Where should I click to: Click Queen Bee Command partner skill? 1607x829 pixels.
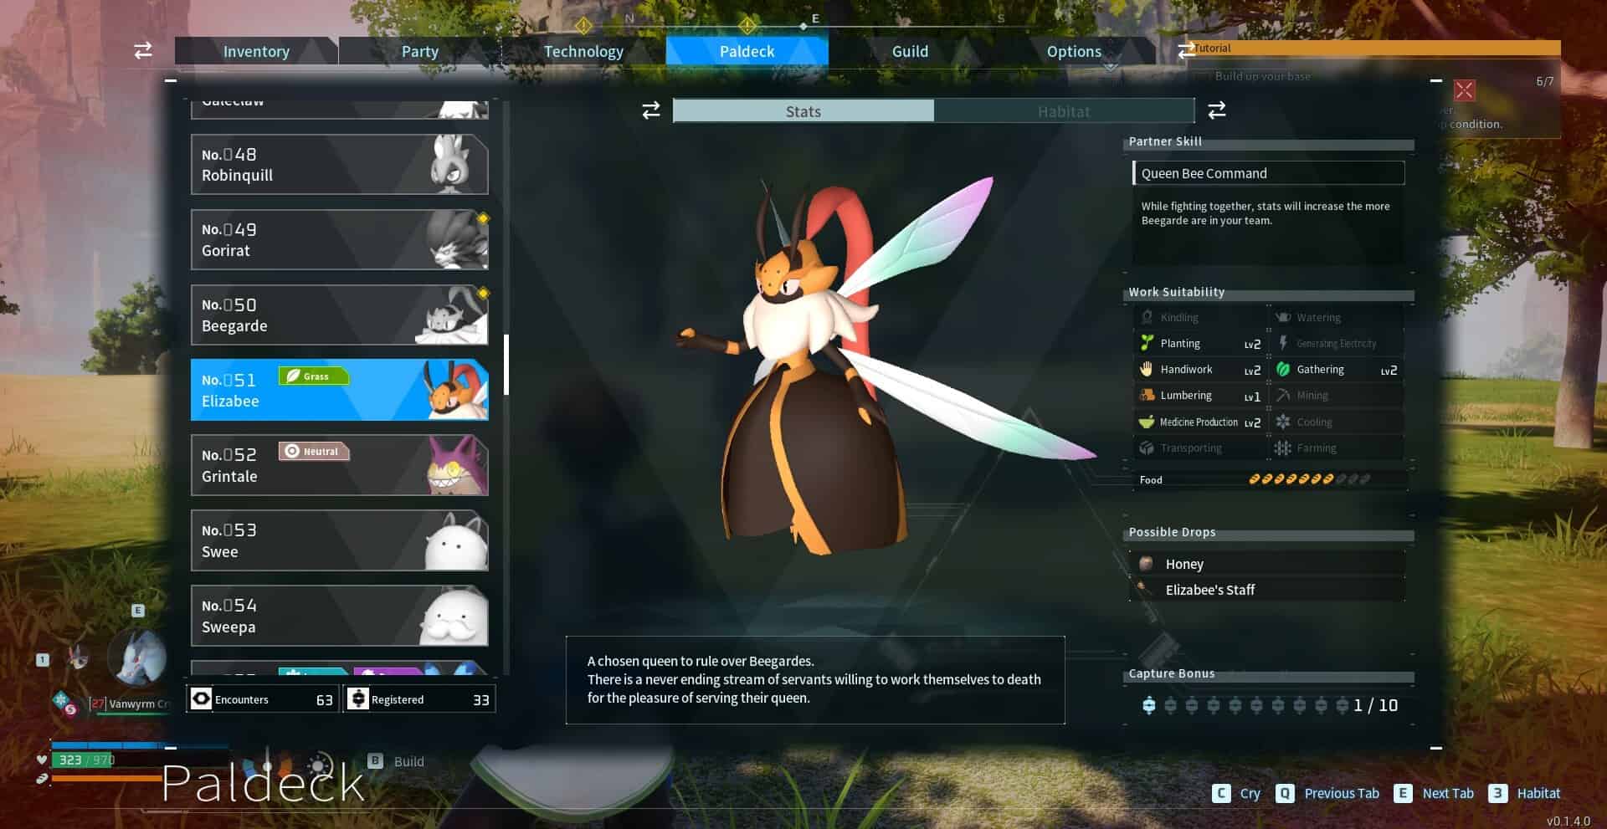point(1268,173)
